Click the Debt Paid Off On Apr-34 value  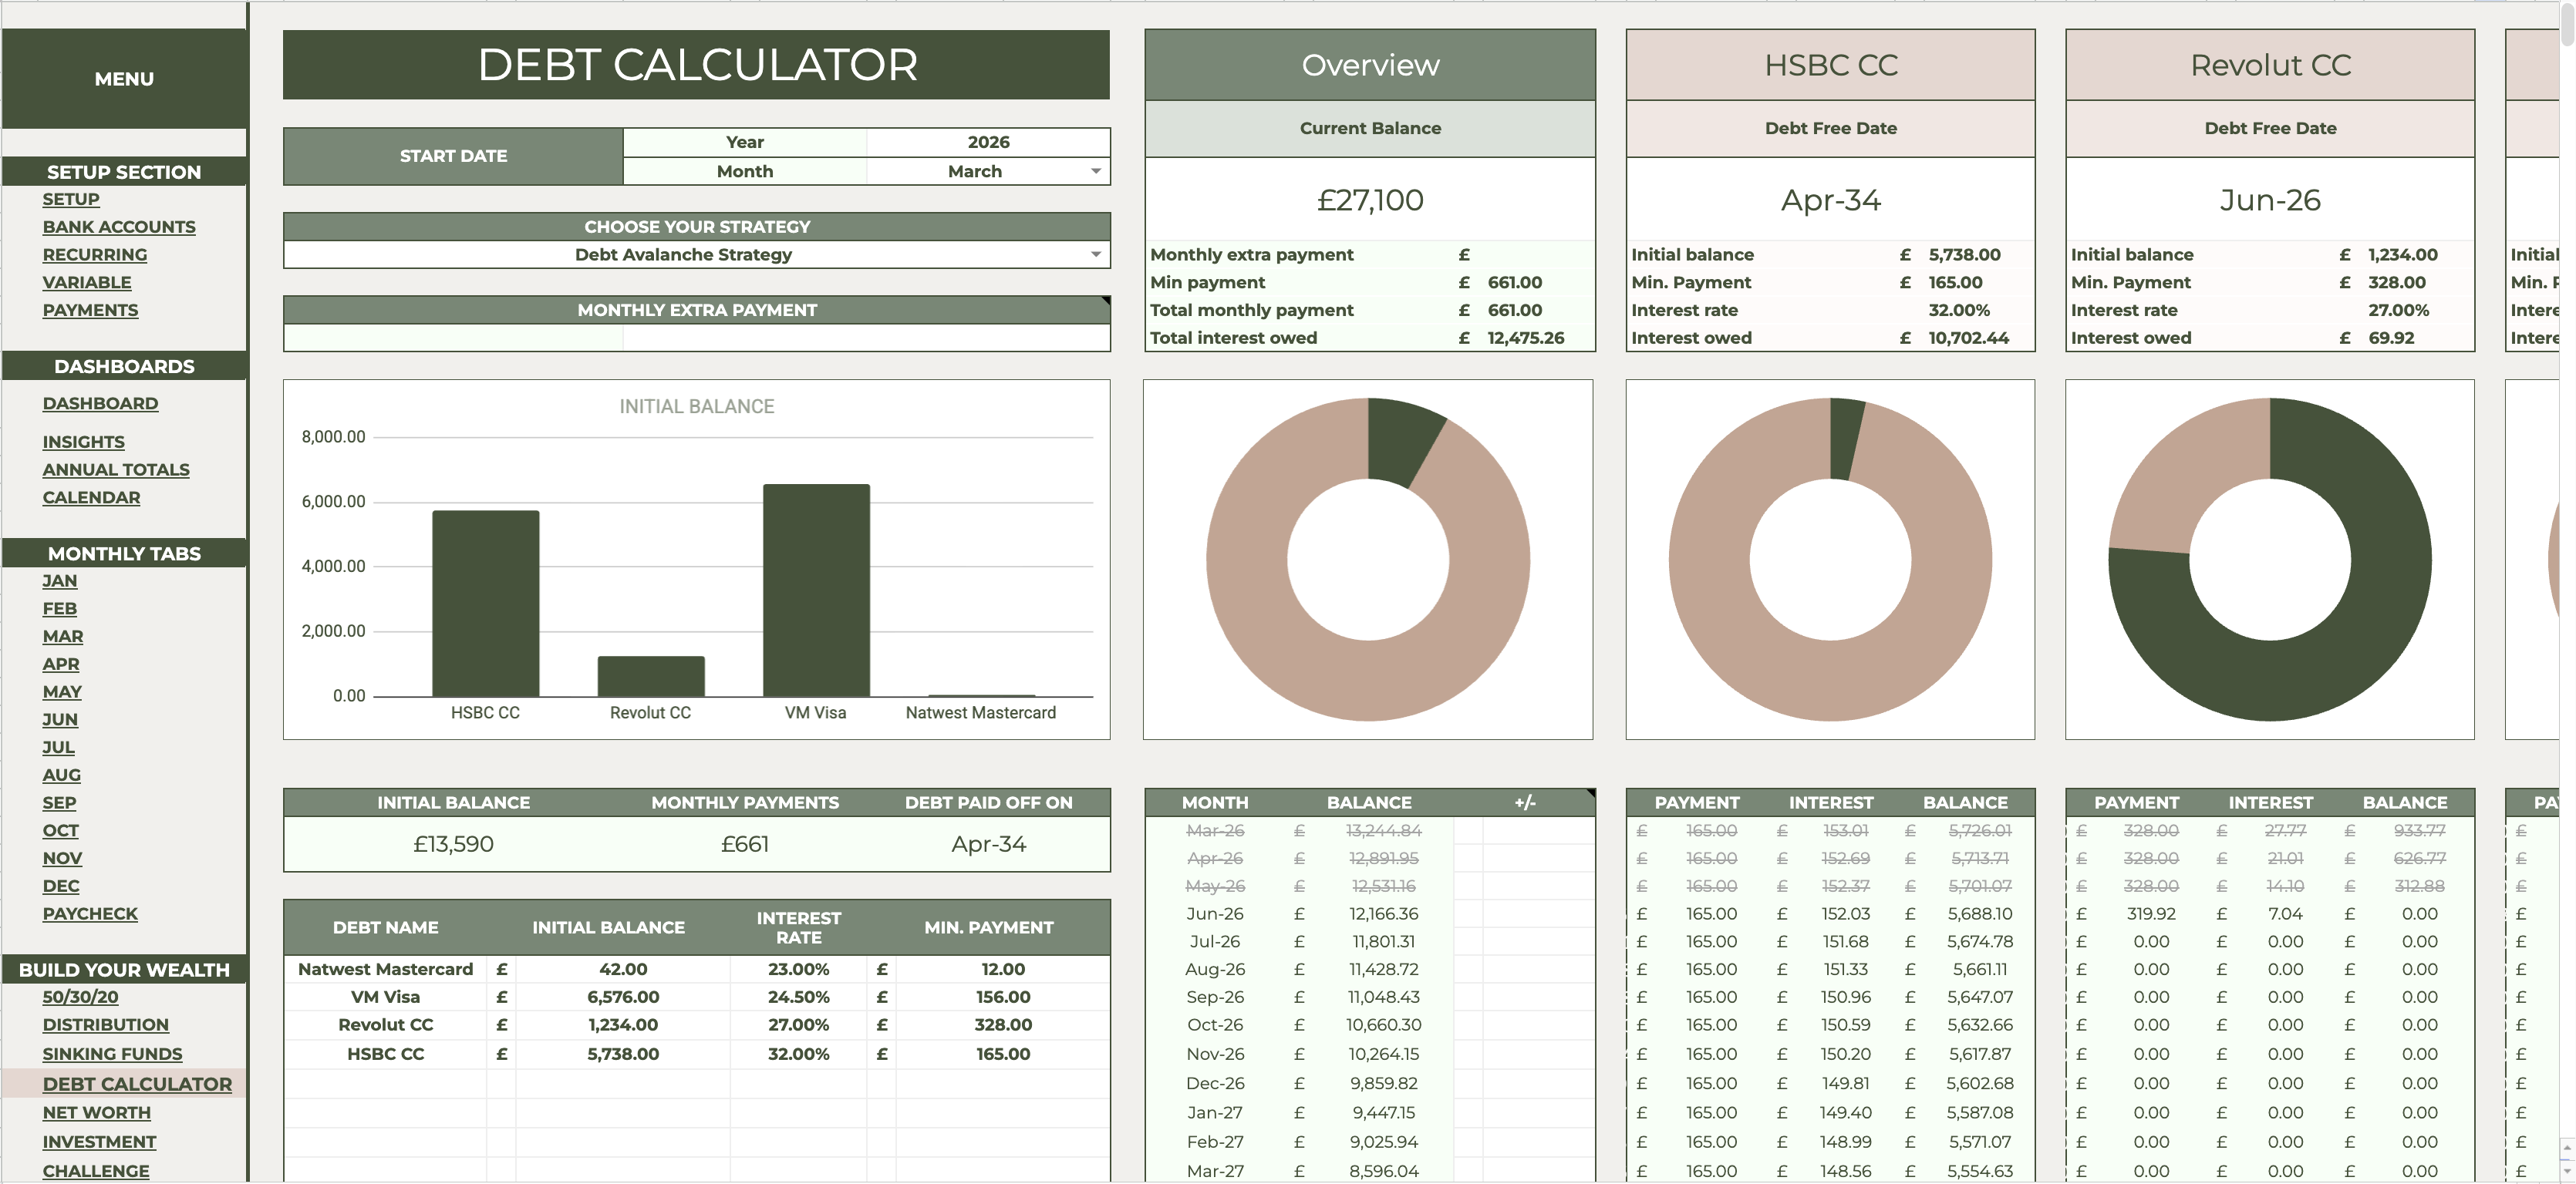tap(988, 844)
